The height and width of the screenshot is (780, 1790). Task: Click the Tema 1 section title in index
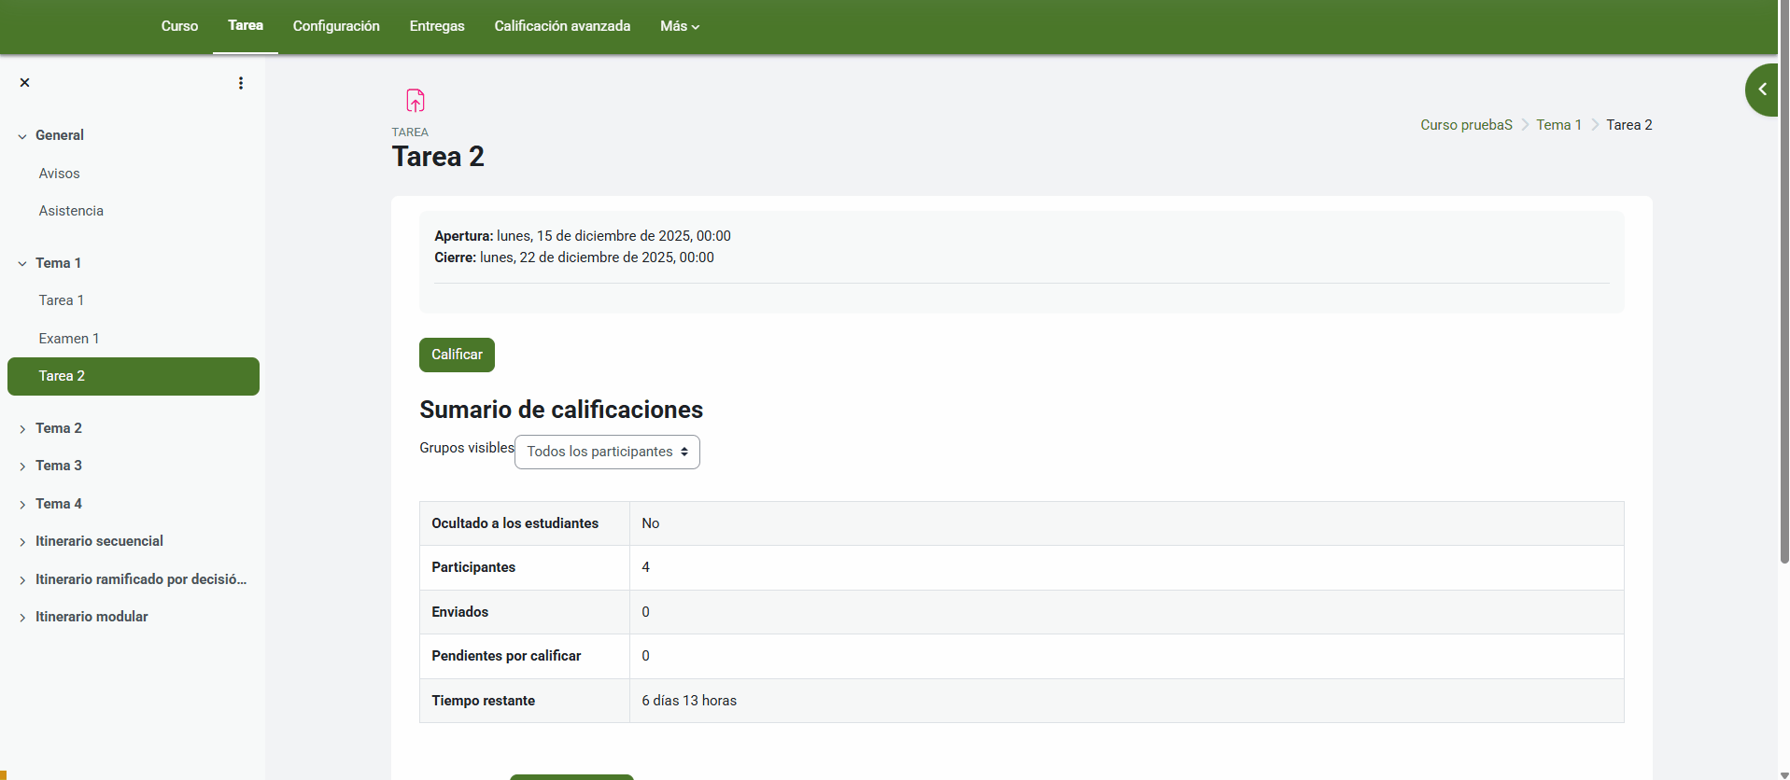click(x=58, y=263)
